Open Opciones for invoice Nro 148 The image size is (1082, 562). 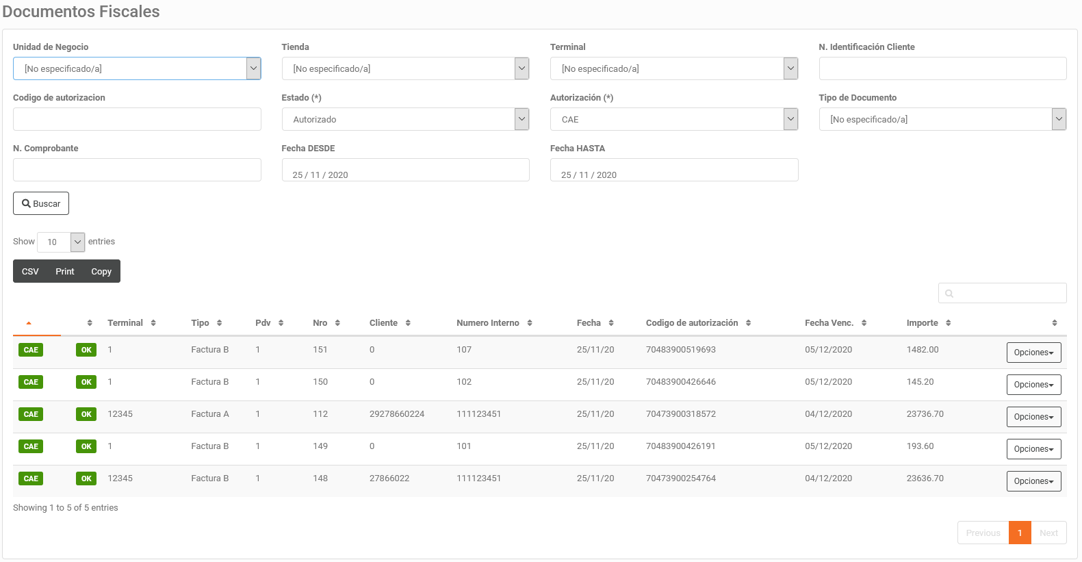point(1033,481)
